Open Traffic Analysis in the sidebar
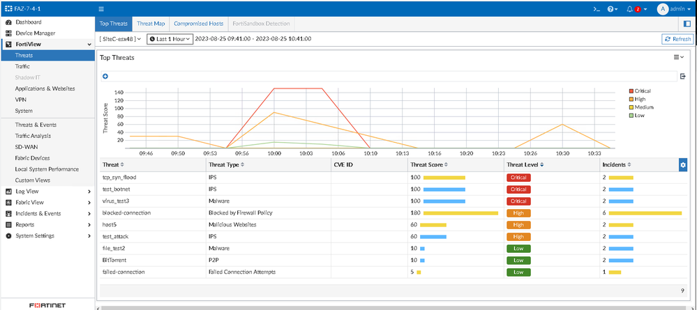Viewport: 697px width, 310px height. coord(33,136)
